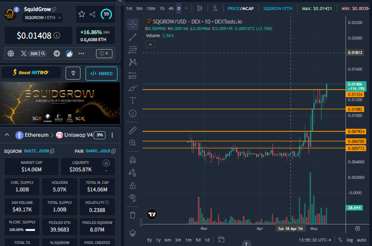The image size is (372, 246).
Task: Expand the timeframe interval dropdown arrow
Action: click(186, 9)
